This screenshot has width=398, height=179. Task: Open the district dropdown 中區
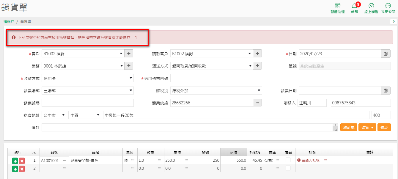pos(85,115)
